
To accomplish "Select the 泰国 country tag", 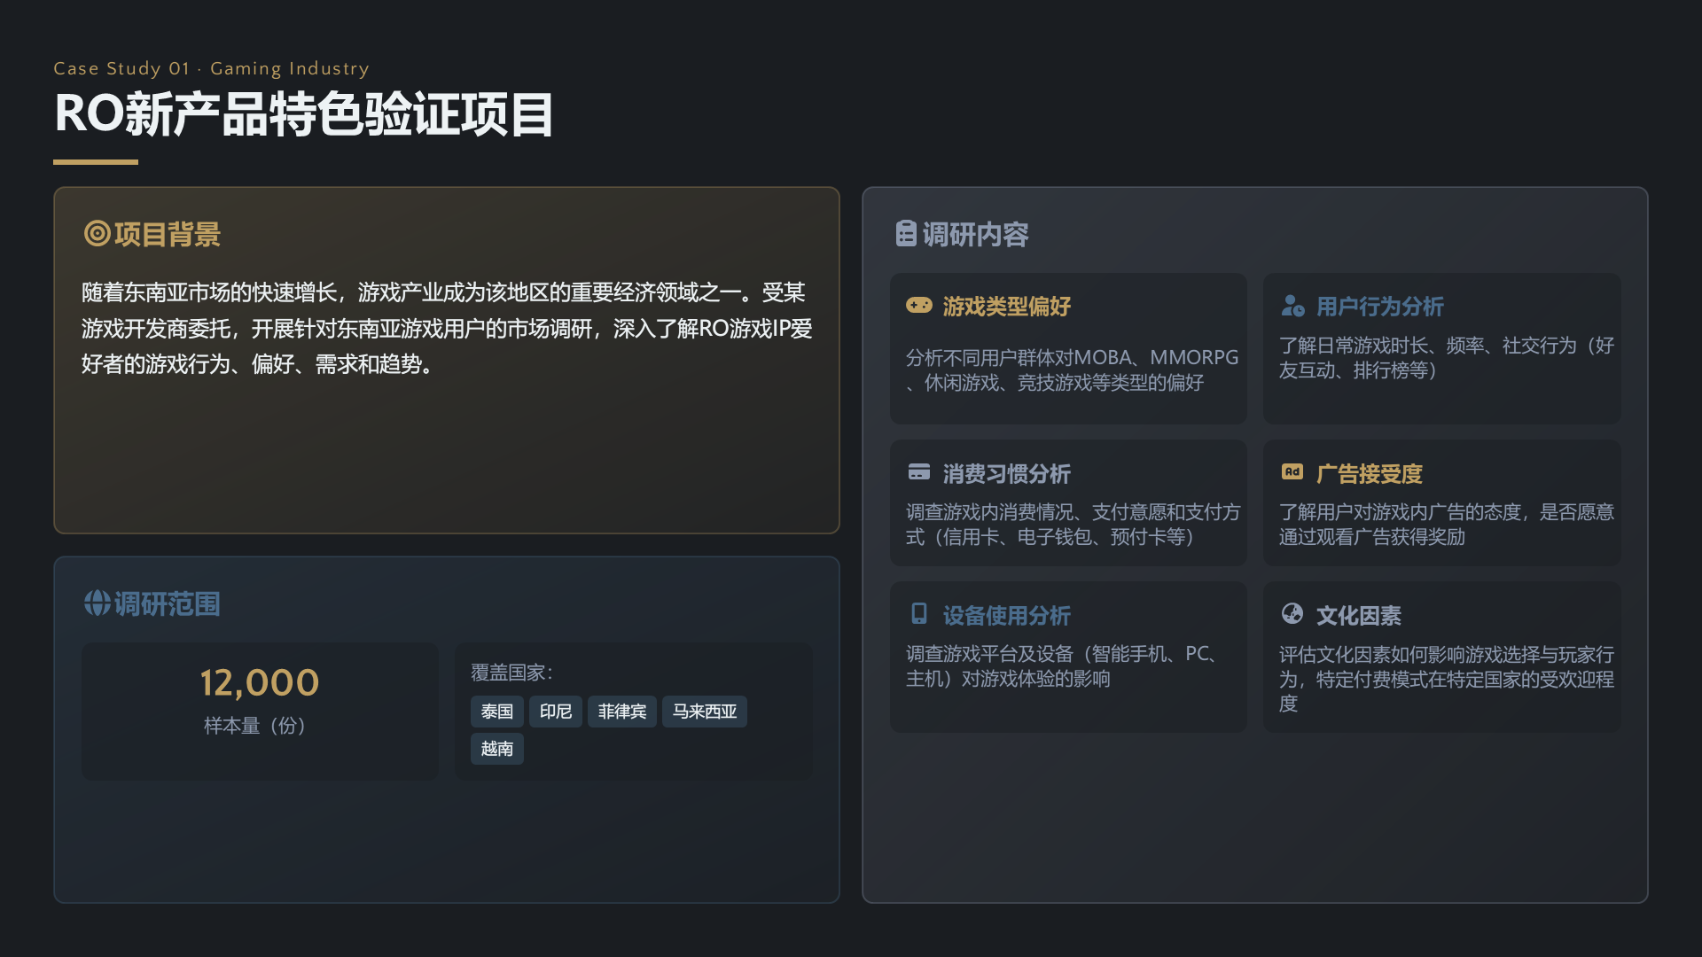I will click(497, 712).
